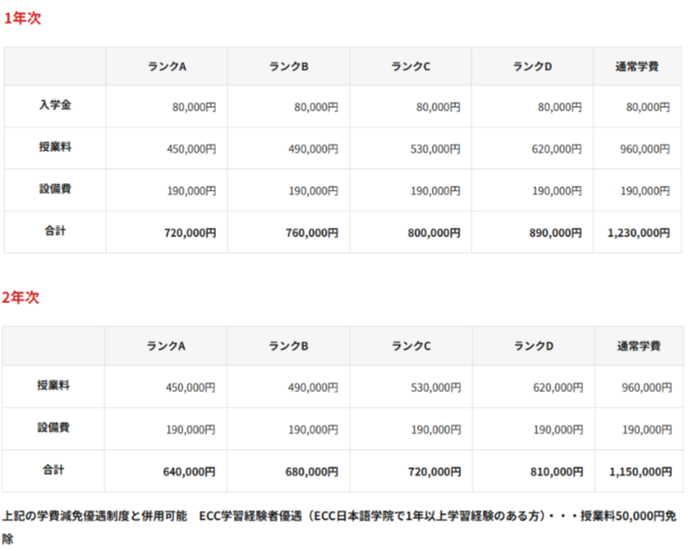The height and width of the screenshot is (550, 691).
Task: Click the 授業料 row label in first table
Action: [x=54, y=148]
